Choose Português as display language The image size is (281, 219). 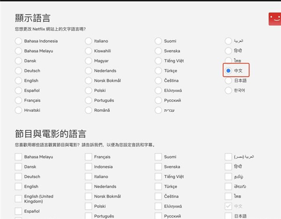pyautogui.click(x=89, y=100)
